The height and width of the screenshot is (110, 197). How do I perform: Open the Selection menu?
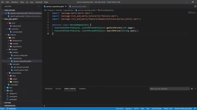pos(14,2)
